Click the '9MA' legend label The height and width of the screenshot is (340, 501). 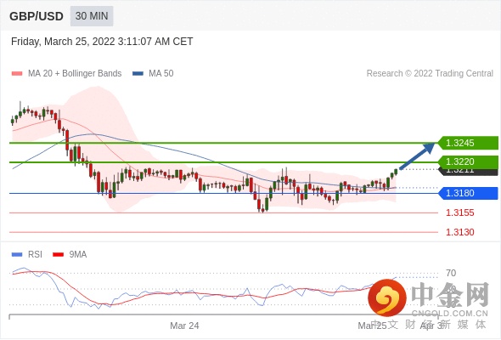click(78, 255)
